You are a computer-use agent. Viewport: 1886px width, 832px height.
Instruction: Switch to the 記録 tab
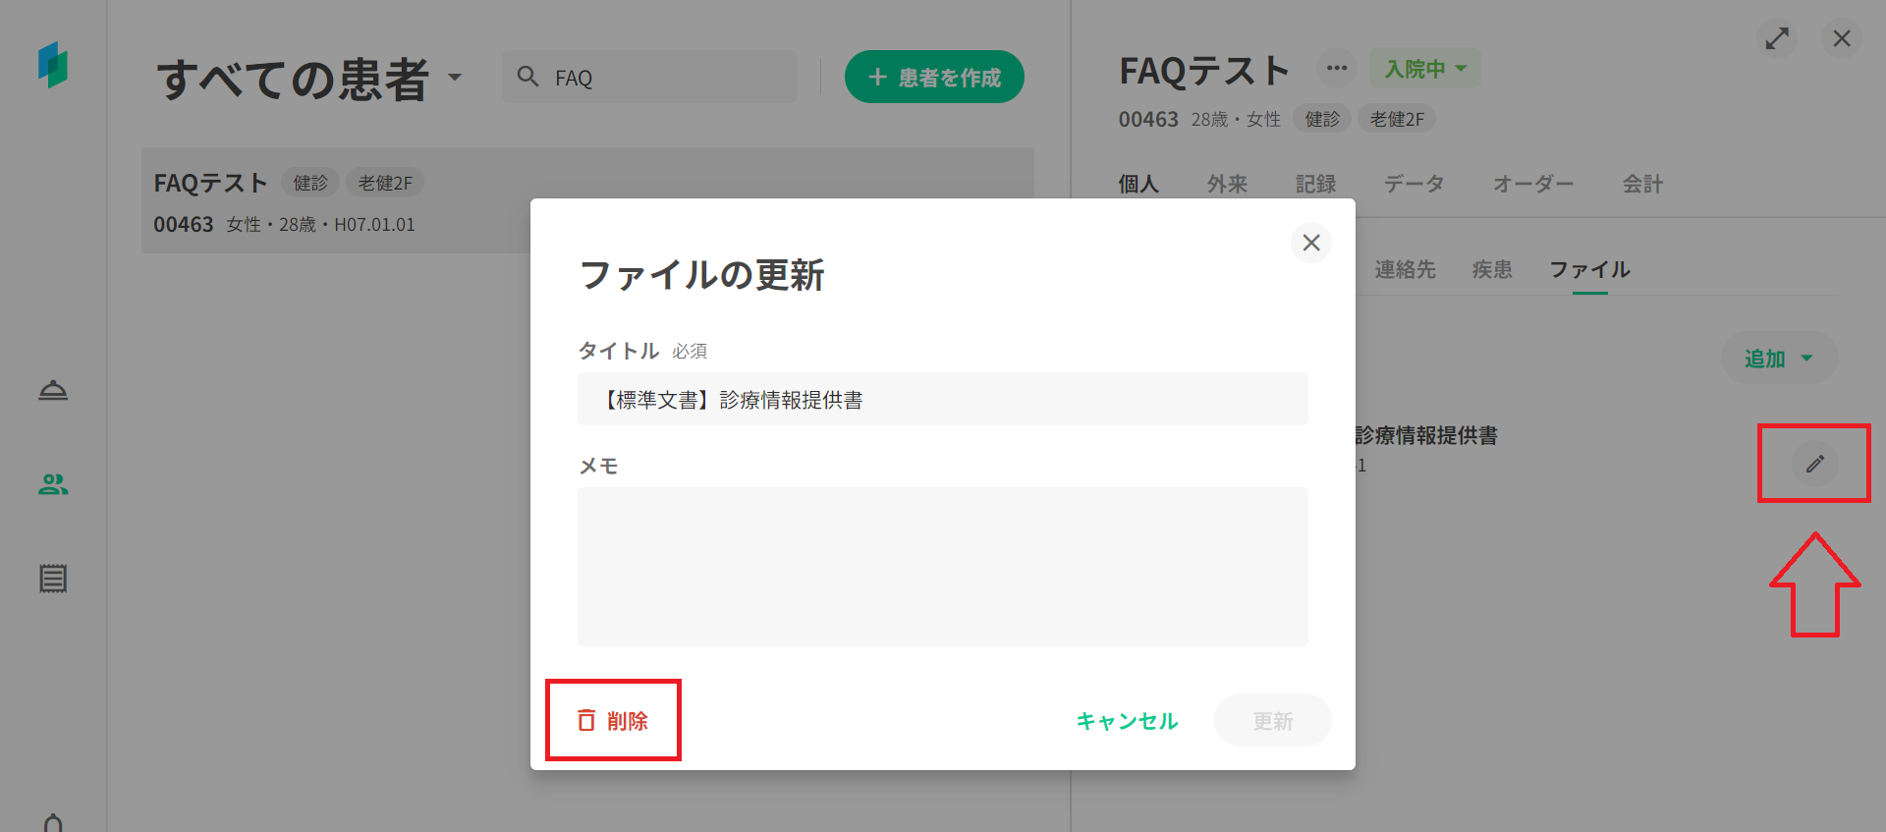pyautogui.click(x=1315, y=184)
